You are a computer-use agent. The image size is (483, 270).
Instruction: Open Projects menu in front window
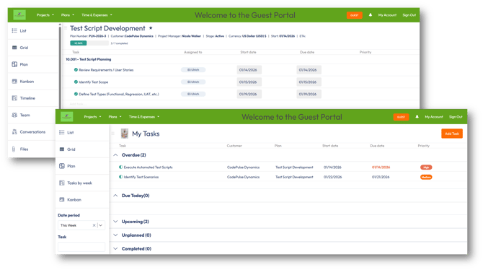click(92, 117)
